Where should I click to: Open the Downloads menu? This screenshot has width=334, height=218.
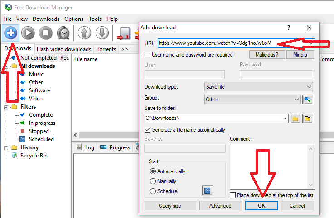46,19
